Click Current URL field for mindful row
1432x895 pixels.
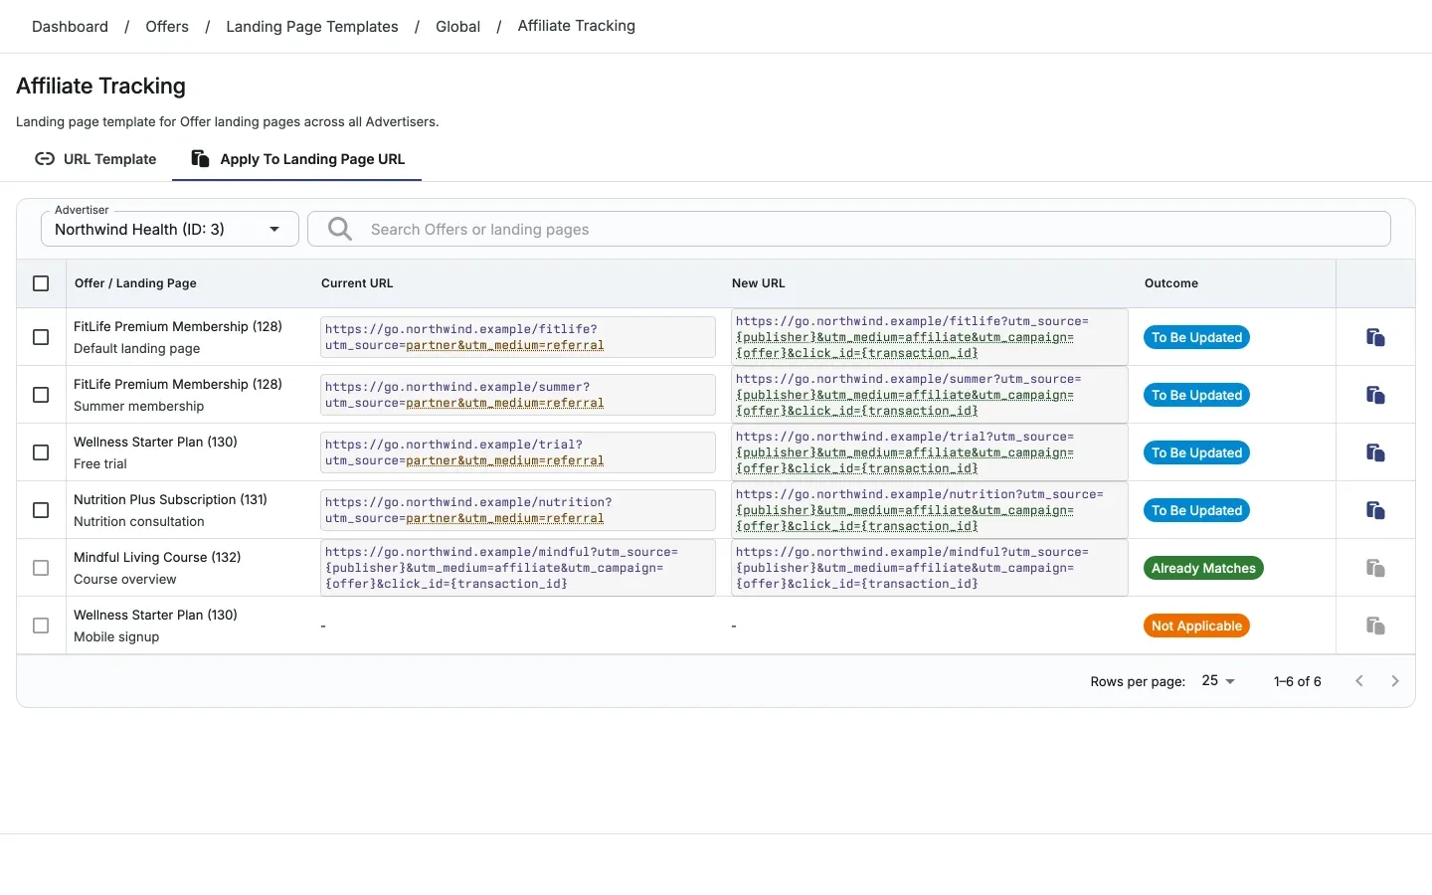[x=518, y=568]
